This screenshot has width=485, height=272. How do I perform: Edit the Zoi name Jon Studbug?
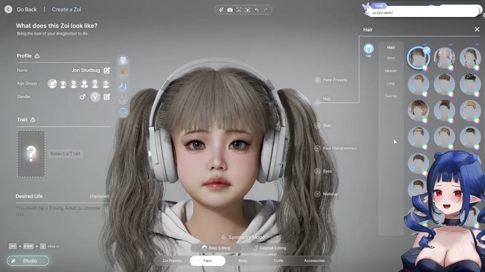[107, 70]
